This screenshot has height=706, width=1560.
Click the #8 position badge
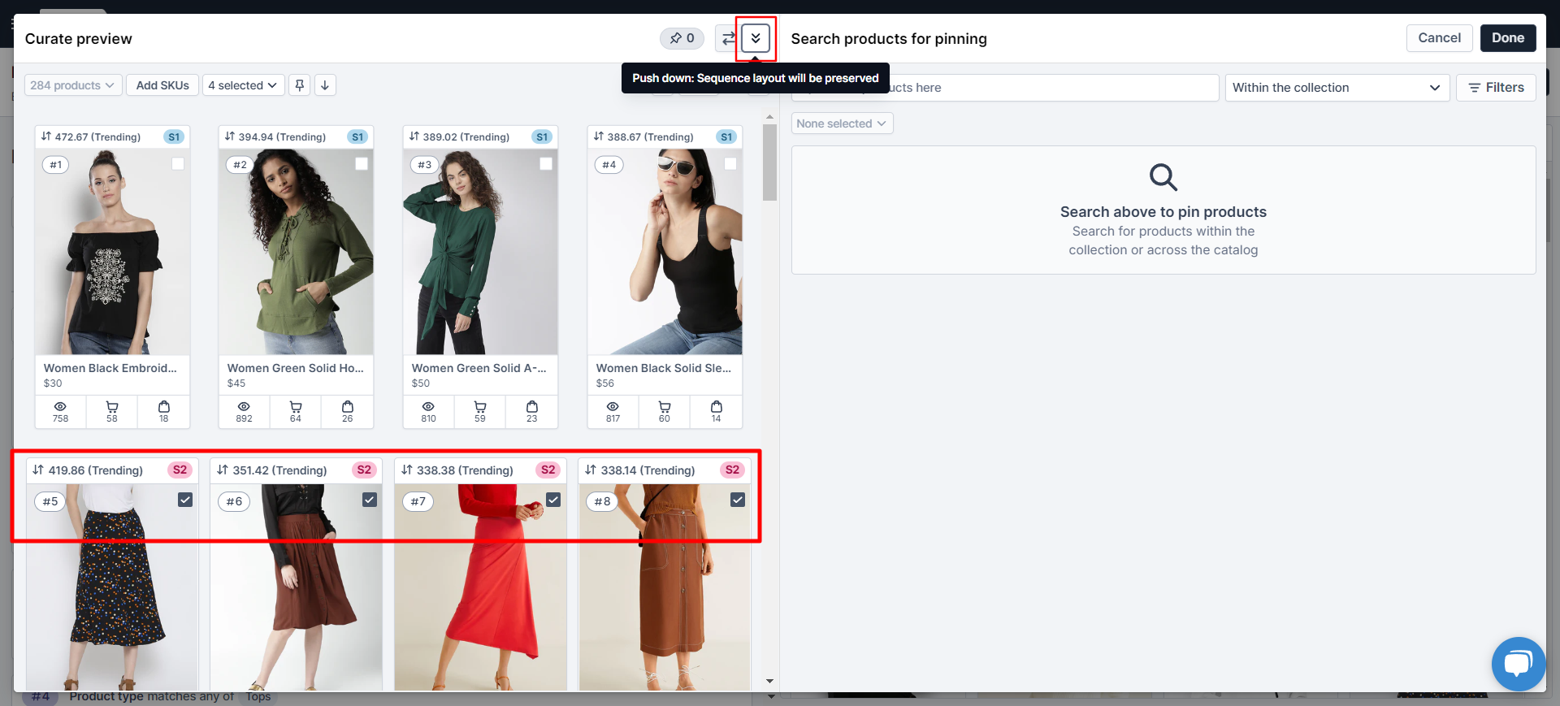602,501
